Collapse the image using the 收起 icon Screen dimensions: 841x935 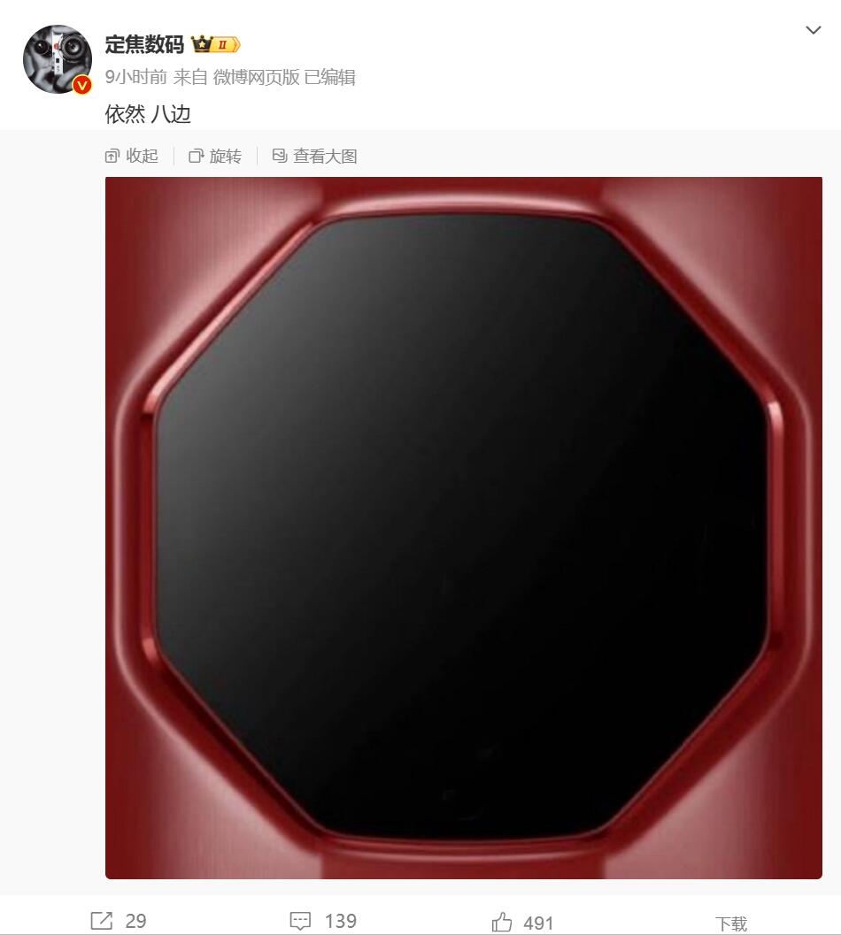(x=112, y=157)
